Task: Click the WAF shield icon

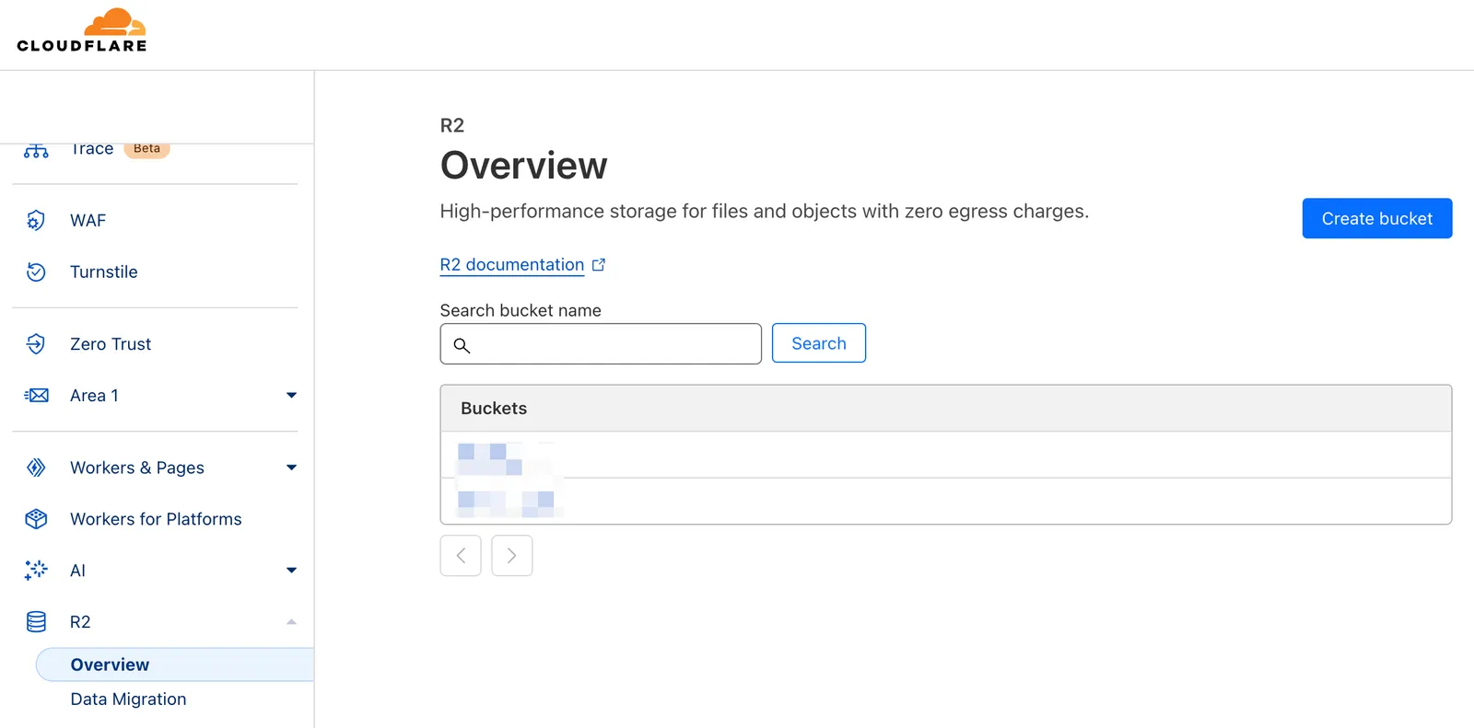Action: [x=35, y=220]
